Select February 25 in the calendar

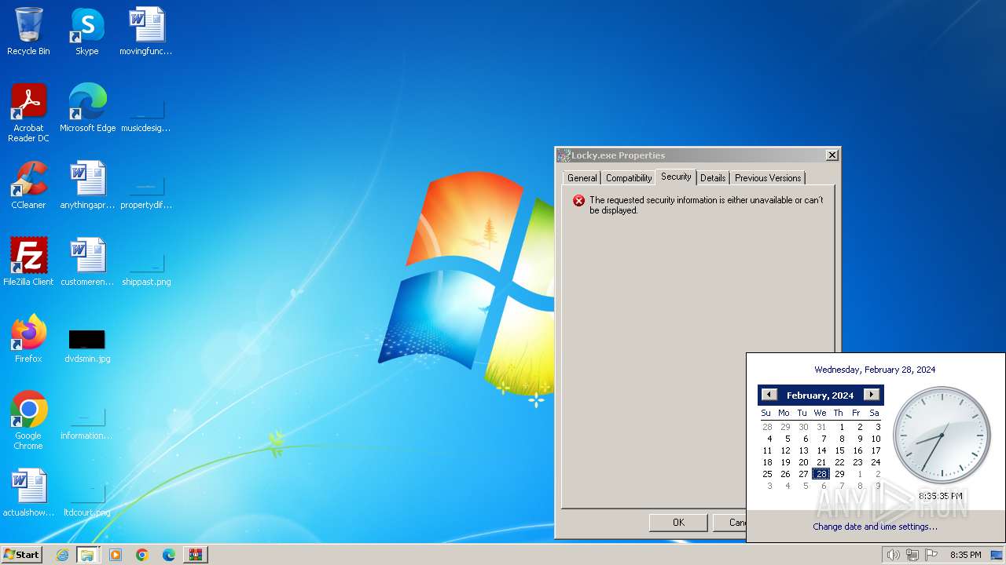click(767, 474)
